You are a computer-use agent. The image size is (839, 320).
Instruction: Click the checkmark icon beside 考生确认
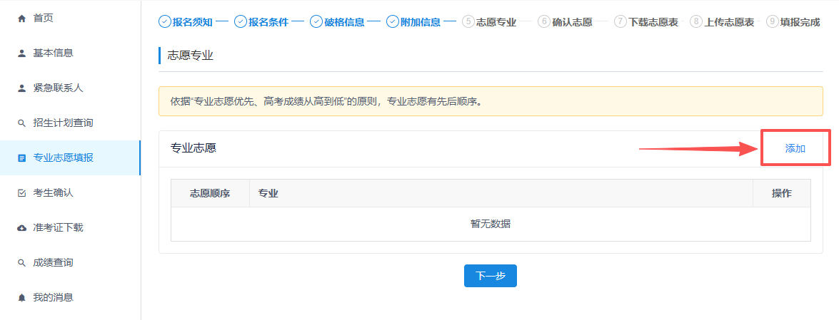pyautogui.click(x=21, y=192)
